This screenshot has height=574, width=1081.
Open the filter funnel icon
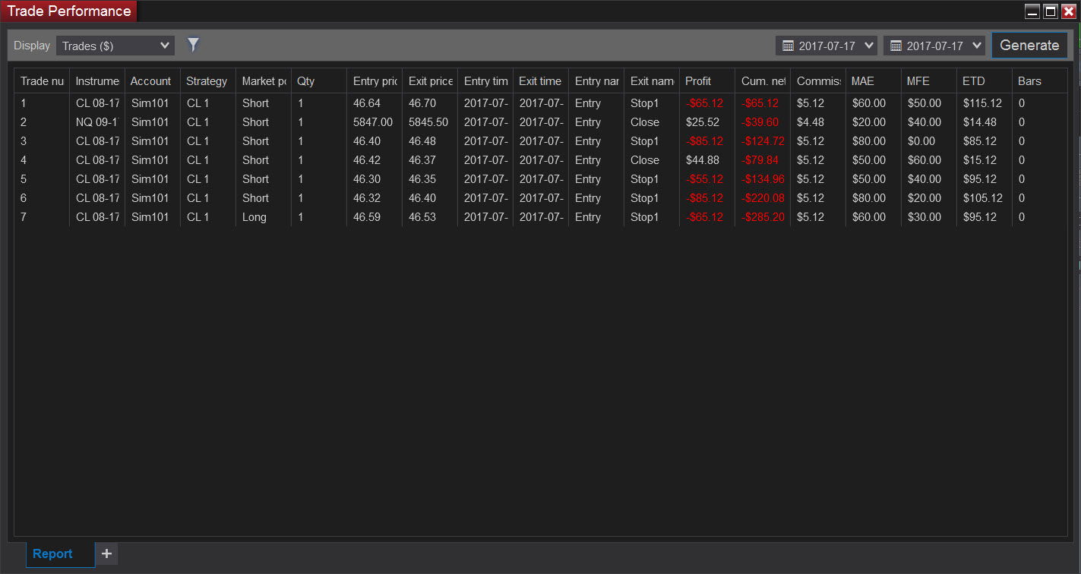[194, 45]
